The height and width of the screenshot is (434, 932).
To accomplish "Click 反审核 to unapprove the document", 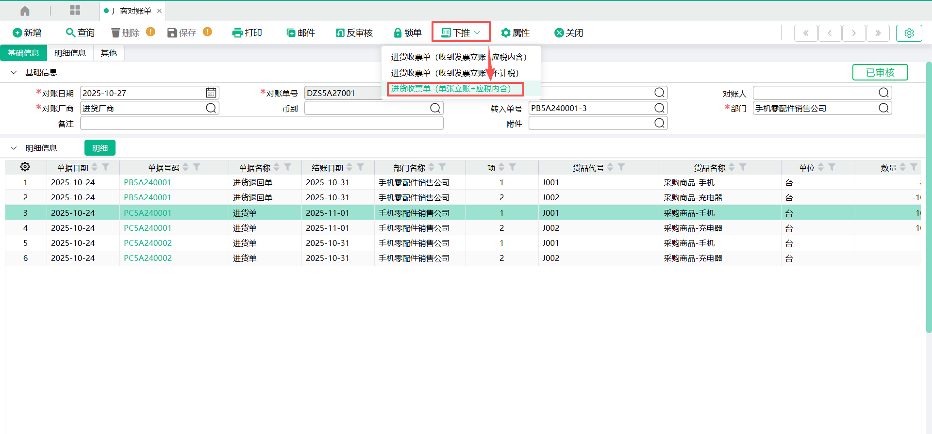I will pos(354,33).
